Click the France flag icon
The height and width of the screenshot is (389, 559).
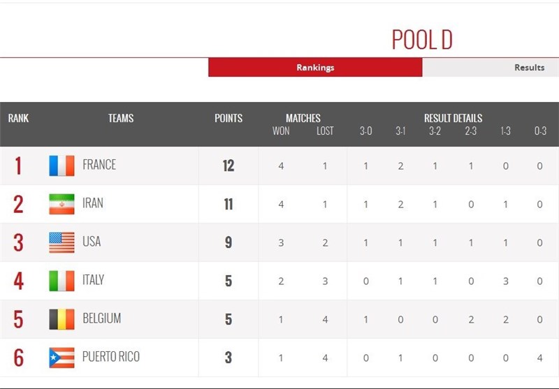tap(61, 166)
